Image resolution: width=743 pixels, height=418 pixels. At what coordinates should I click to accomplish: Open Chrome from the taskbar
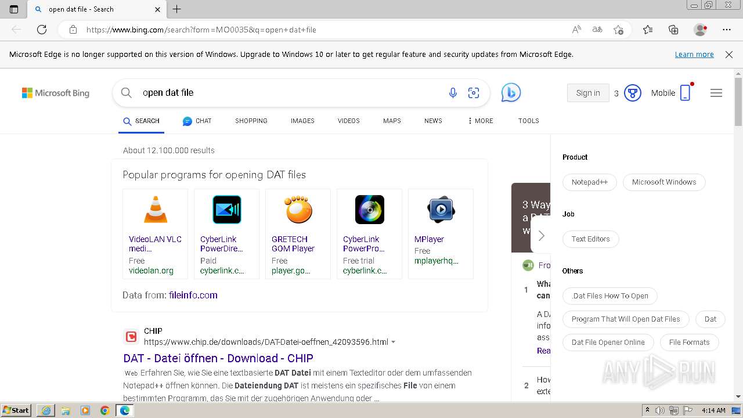click(105, 410)
